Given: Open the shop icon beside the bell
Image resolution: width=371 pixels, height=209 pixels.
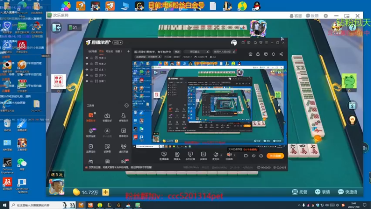Looking at the screenshot, I should [266, 54].
